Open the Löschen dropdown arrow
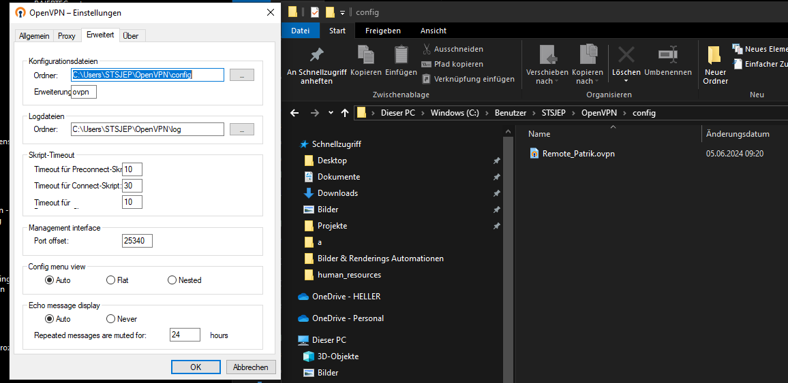This screenshot has width=788, height=383. pyautogui.click(x=626, y=81)
